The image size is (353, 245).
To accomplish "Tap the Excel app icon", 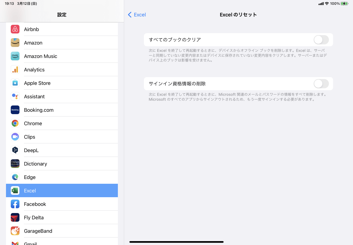I will [x=15, y=191].
